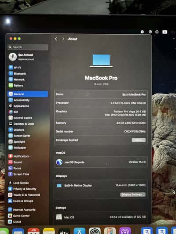
Task: Open Notifications settings
Action: [19, 156]
